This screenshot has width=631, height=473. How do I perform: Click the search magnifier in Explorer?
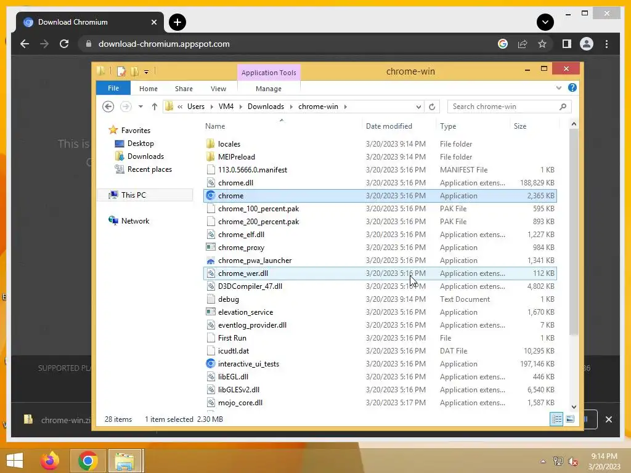pyautogui.click(x=563, y=107)
